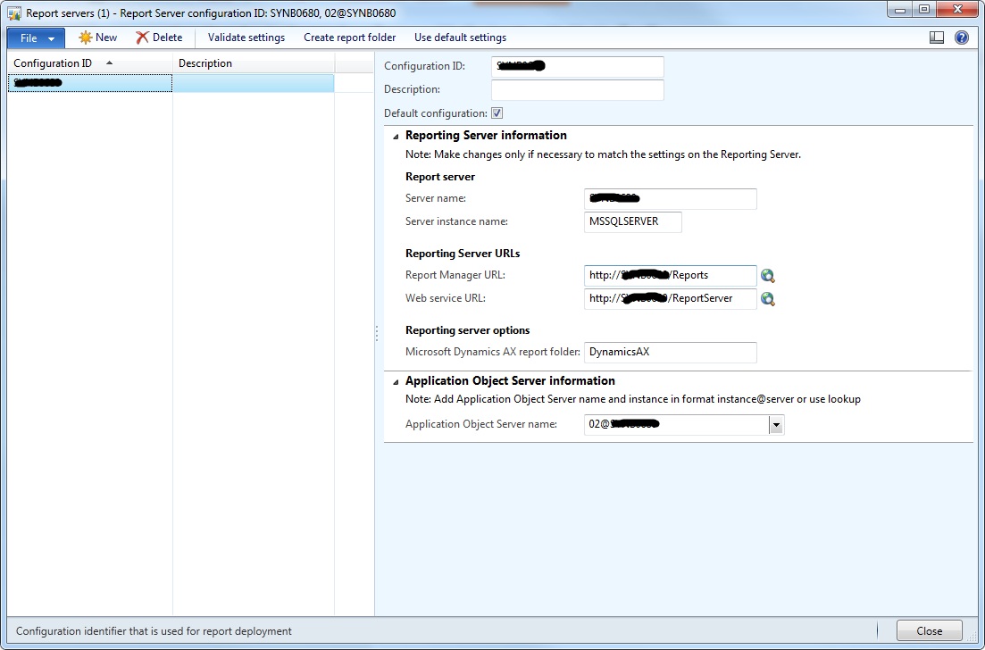Open the Application Object Server name dropdown
This screenshot has height=650, width=985.
[775, 425]
